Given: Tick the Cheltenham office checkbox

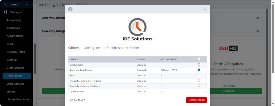Looking at the screenshot, I should pos(199,65).
